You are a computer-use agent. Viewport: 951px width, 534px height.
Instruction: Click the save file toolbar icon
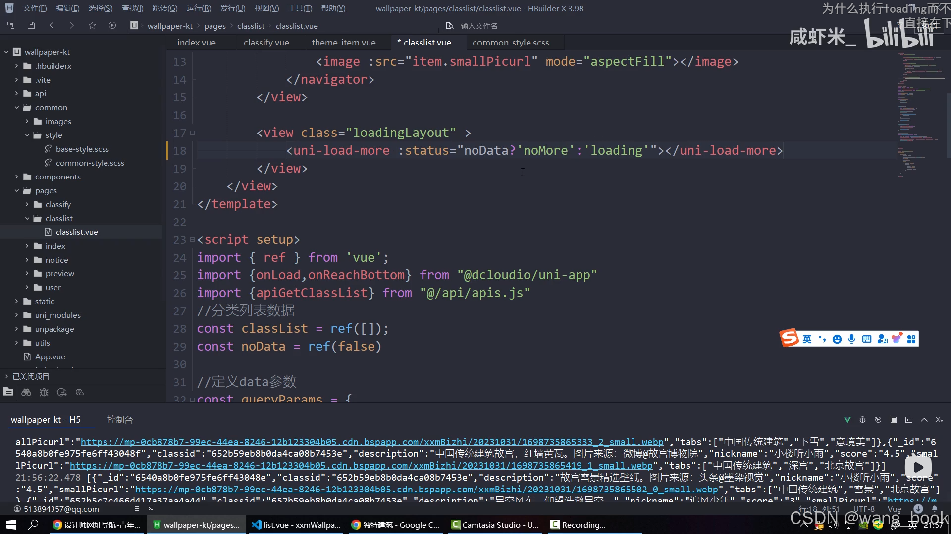(x=31, y=25)
